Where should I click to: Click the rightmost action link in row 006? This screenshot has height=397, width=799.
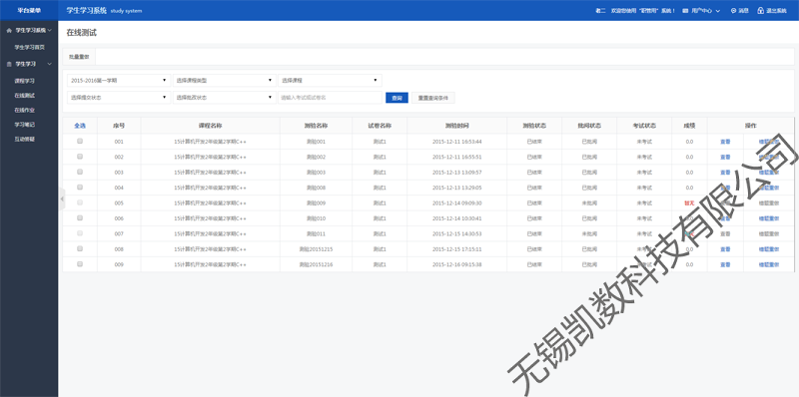coord(768,218)
